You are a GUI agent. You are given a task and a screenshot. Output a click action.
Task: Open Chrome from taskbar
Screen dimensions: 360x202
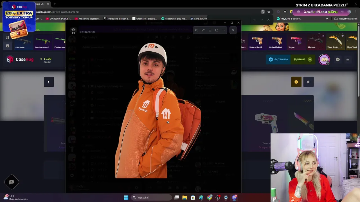pos(210,198)
